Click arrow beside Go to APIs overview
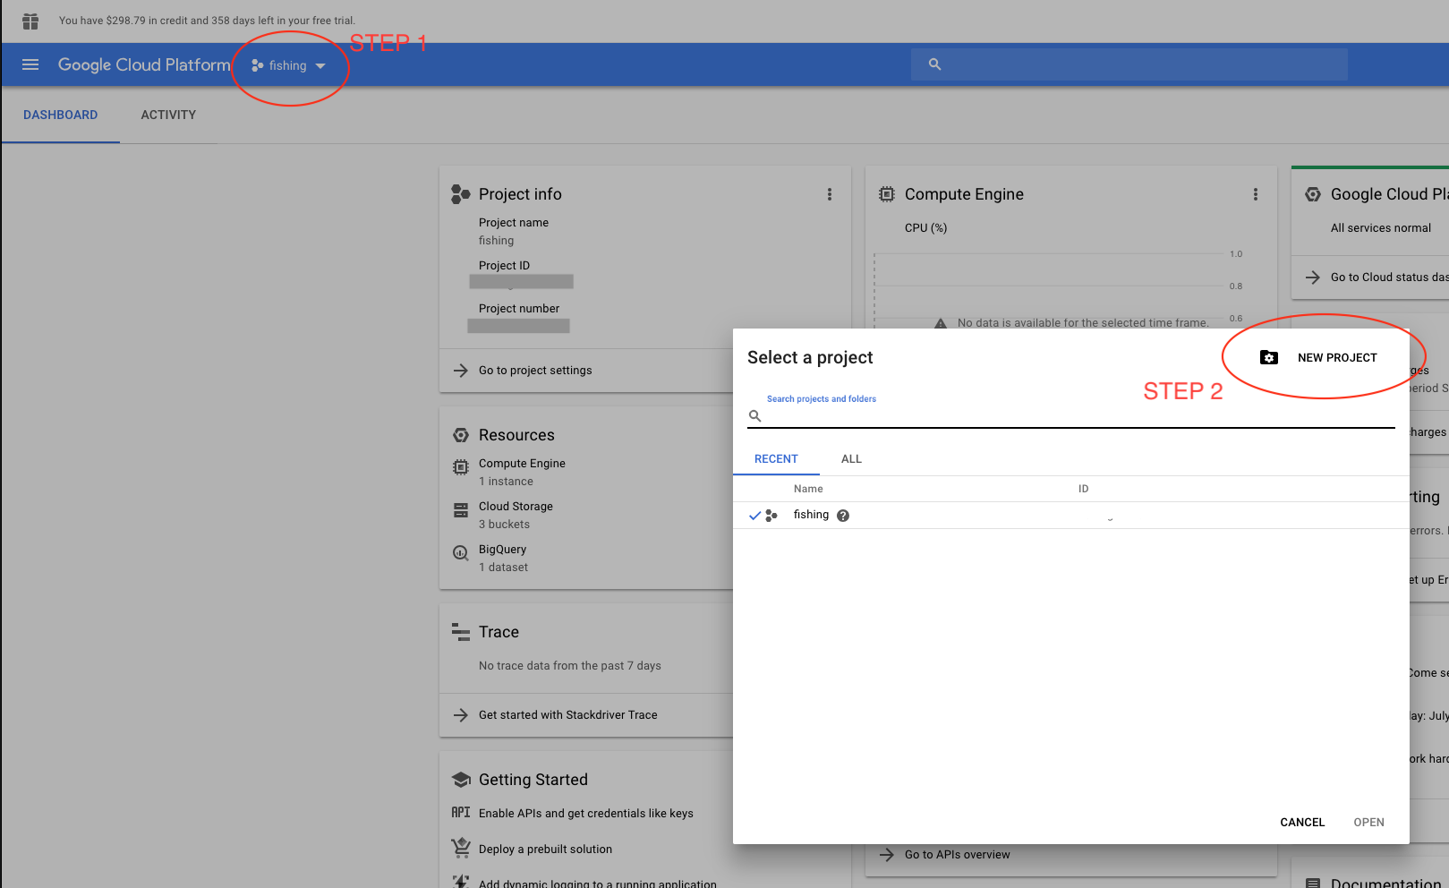This screenshot has width=1449, height=888. click(887, 855)
